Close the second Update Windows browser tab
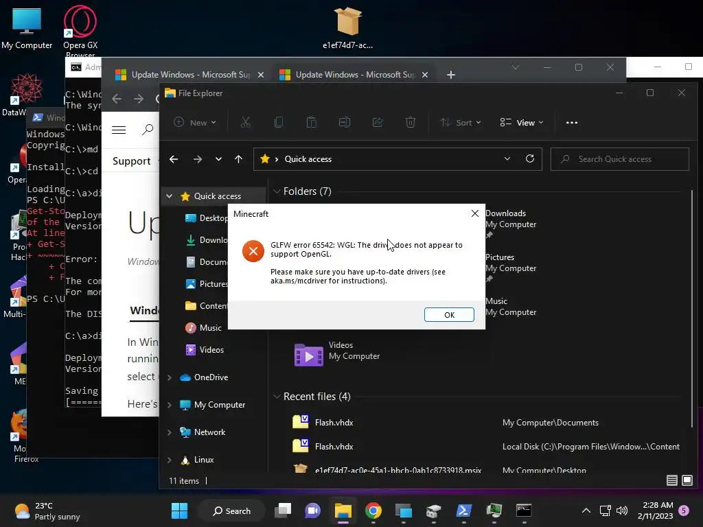The image size is (703, 527). point(424,75)
